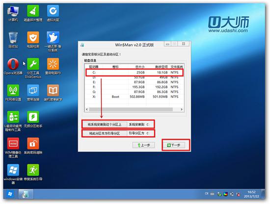The image size is (270, 204).
Task: Click the disk list horizontal scrollbar right arrow
Action: coord(182,109)
